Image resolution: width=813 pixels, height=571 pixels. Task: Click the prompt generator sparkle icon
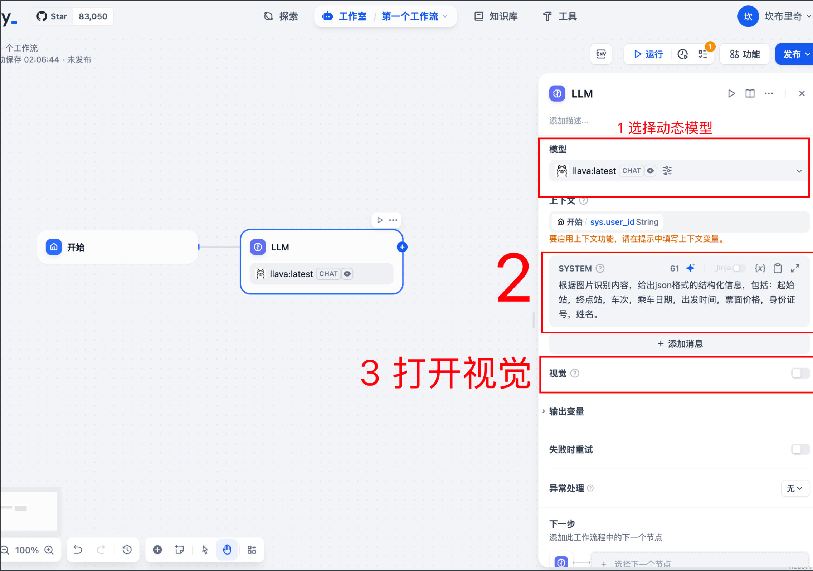click(690, 268)
